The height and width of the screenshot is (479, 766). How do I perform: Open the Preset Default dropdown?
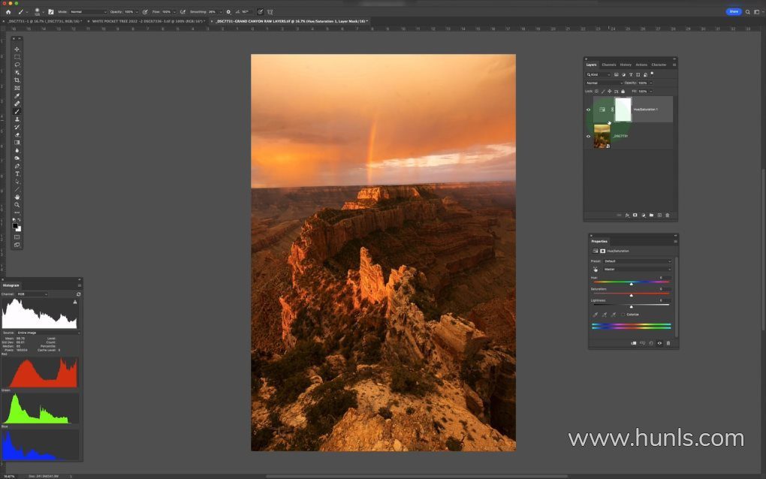638,261
